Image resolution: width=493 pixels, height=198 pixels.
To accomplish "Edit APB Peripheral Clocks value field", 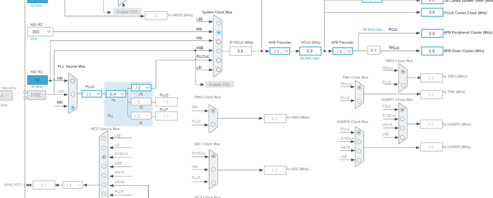I will pos(432,33).
